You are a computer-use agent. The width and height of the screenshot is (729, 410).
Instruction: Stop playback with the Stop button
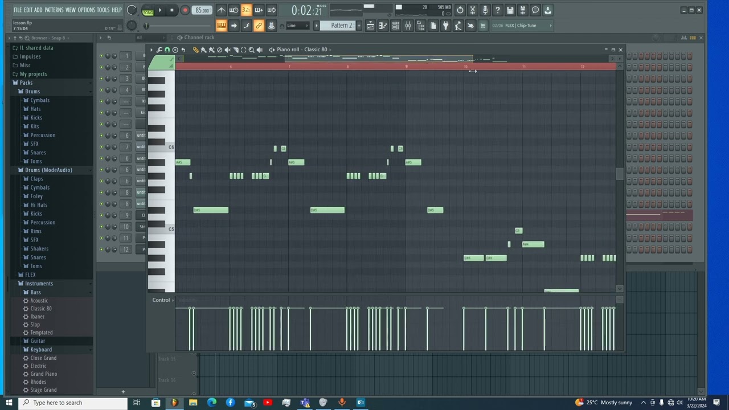pyautogui.click(x=171, y=10)
